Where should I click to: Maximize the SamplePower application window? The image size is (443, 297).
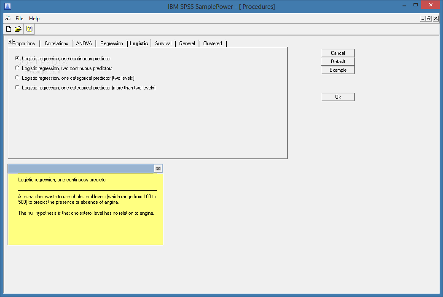point(415,5)
